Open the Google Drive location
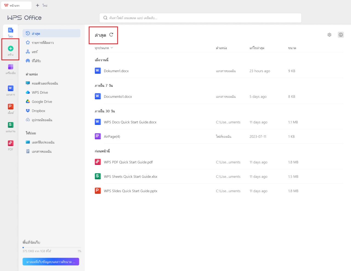This screenshot has height=271, width=351. coord(51,101)
